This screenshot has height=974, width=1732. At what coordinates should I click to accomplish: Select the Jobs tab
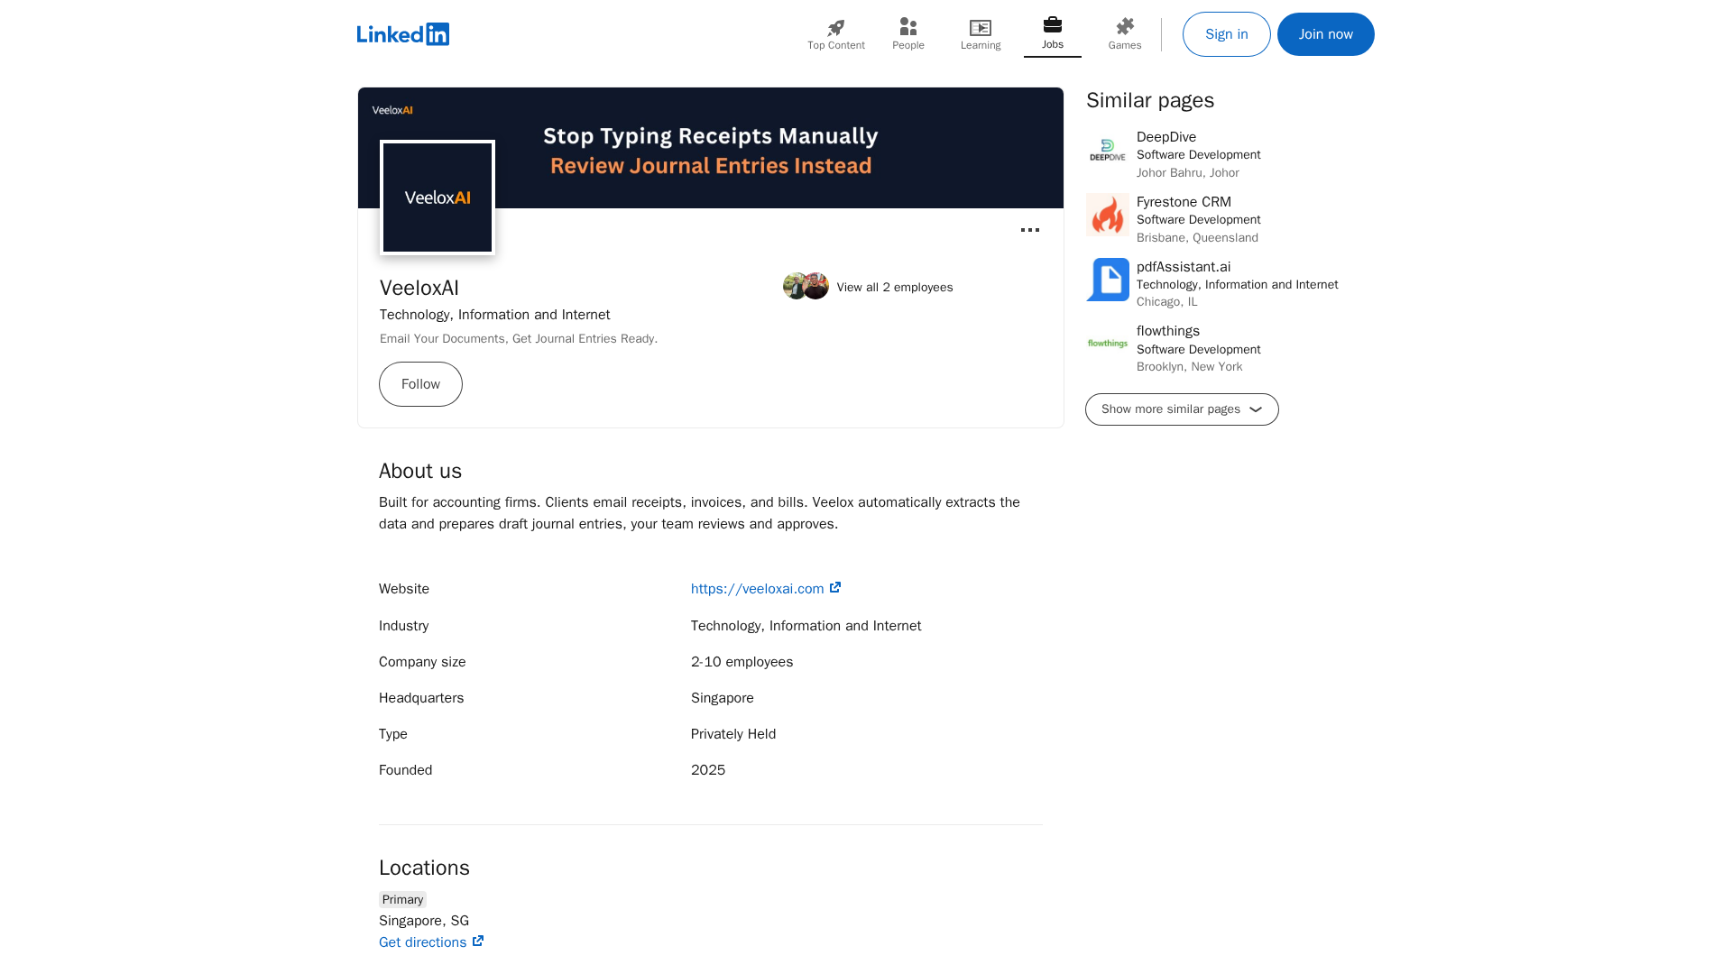point(1052,34)
